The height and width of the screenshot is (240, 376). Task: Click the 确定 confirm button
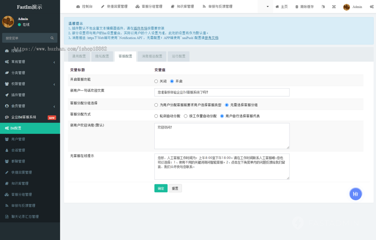(161, 188)
